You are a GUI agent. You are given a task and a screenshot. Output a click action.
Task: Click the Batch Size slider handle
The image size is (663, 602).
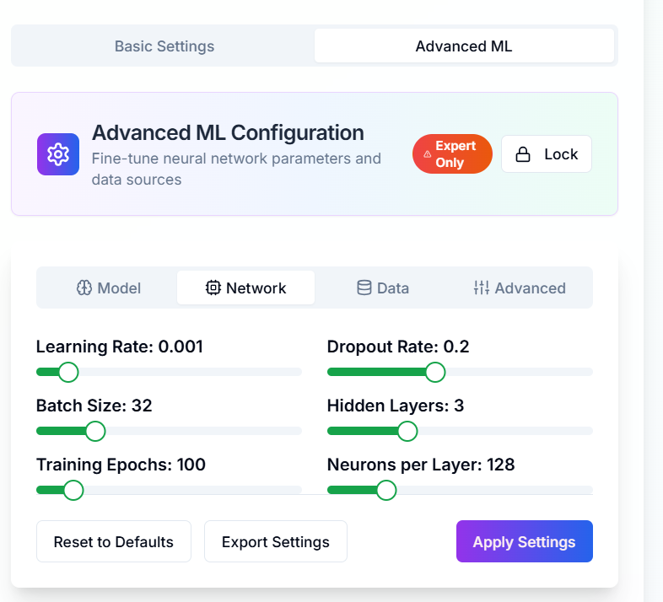click(x=95, y=431)
